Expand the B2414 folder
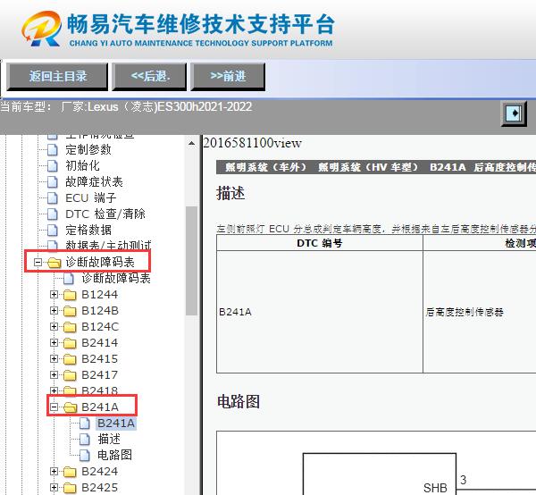Screen dimensions: 536x495 point(54,342)
